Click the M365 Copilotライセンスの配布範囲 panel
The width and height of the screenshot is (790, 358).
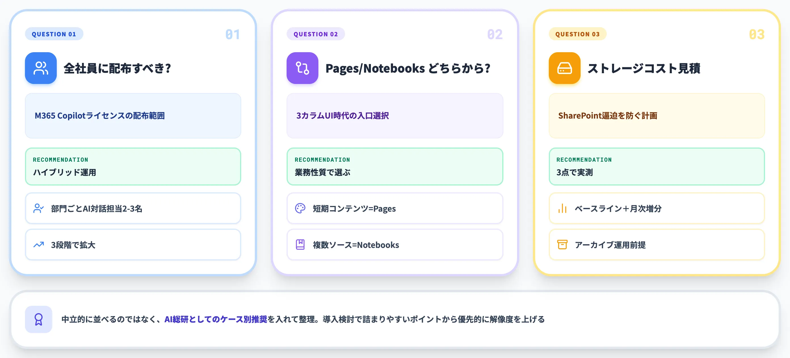point(133,115)
